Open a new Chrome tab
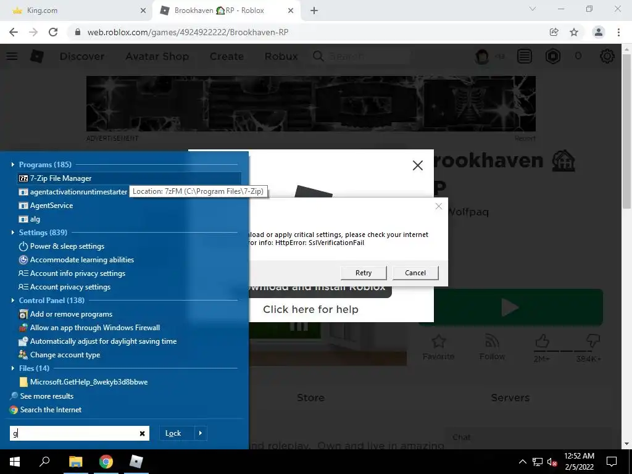 tap(314, 11)
